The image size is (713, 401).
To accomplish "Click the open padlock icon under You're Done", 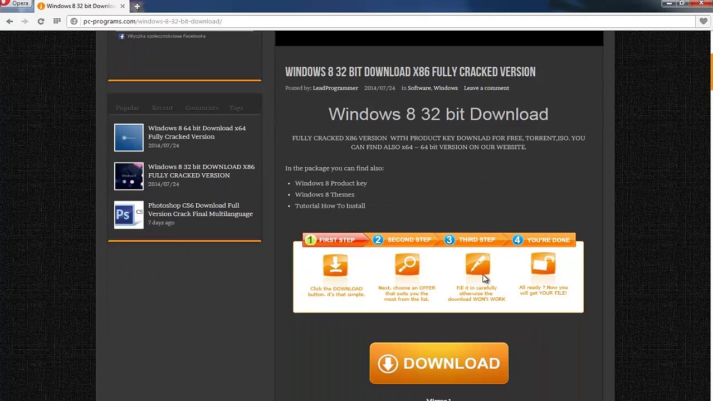I will [x=543, y=263].
